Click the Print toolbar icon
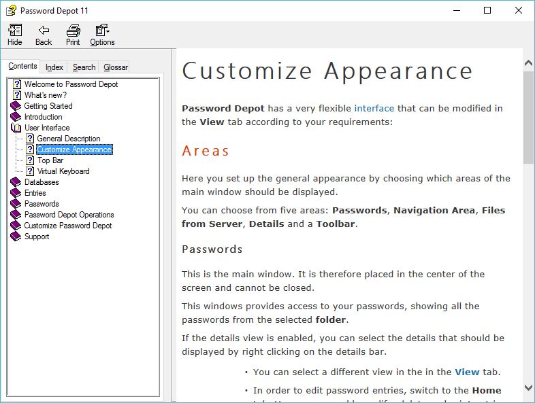The width and height of the screenshot is (535, 403). (73, 31)
